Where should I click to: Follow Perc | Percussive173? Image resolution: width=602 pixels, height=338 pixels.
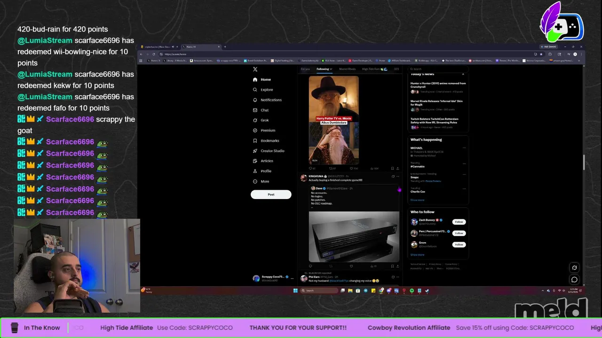459,233
